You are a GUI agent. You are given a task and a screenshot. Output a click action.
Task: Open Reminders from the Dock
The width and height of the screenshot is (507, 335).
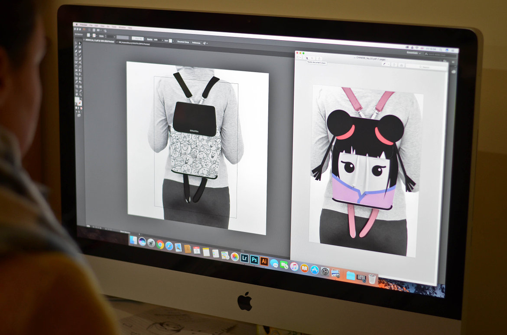click(x=216, y=253)
